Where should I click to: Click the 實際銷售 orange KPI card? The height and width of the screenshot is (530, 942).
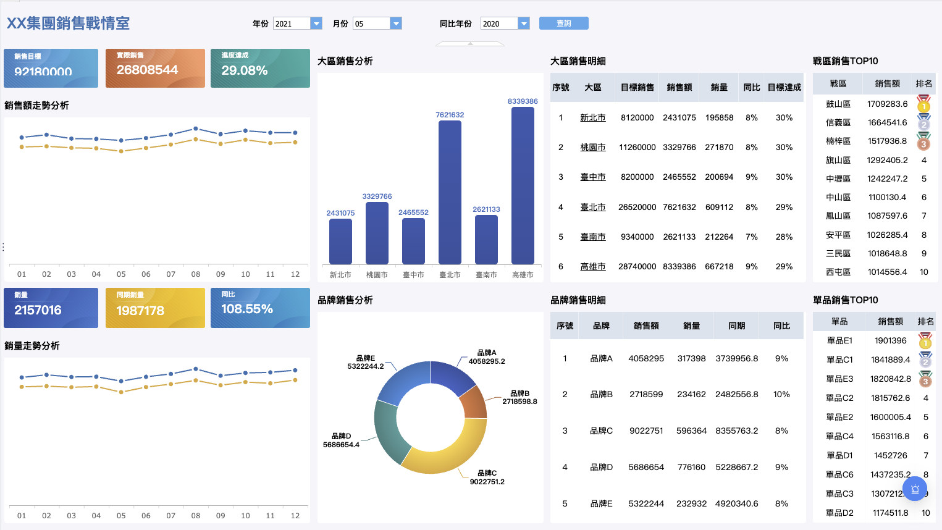(155, 68)
